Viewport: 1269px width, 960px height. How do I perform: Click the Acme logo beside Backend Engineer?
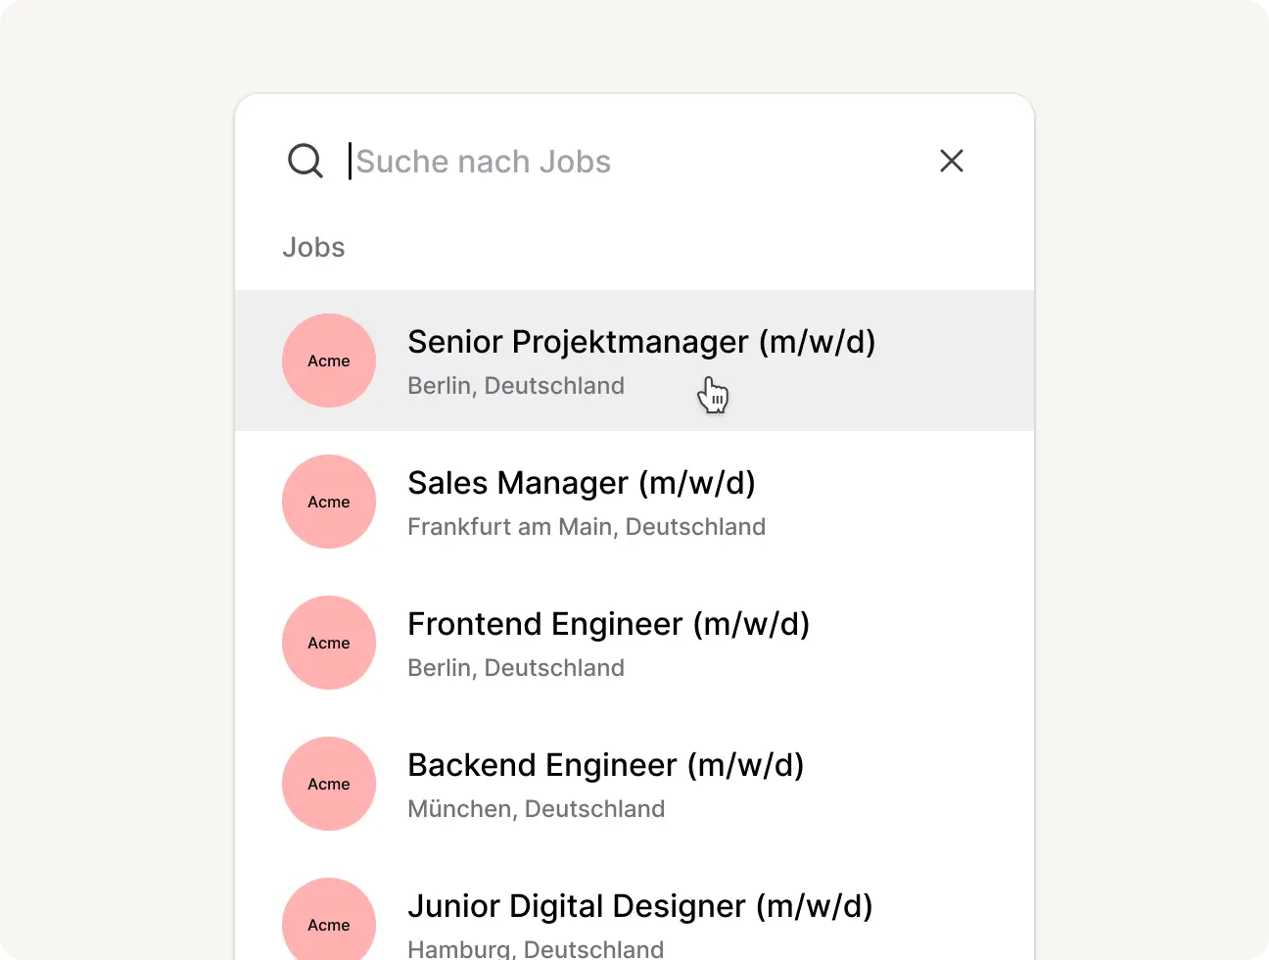tap(329, 784)
